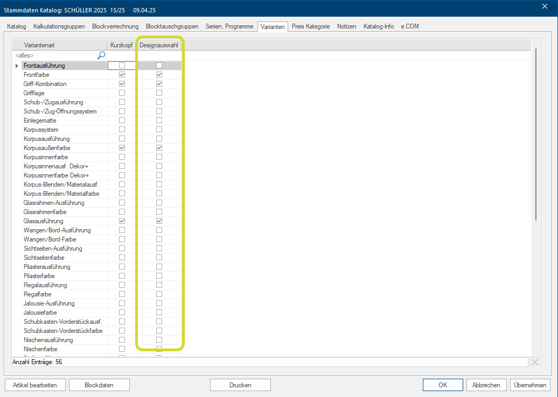Viewport: 558px width, 397px height.
Task: Click the X icon beside entry count bar
Action: 534,362
